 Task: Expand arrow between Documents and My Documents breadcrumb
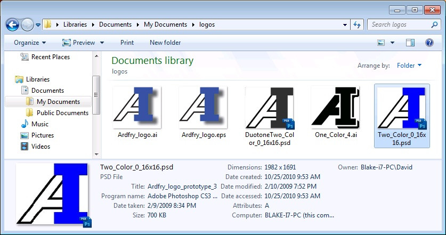[x=137, y=25]
